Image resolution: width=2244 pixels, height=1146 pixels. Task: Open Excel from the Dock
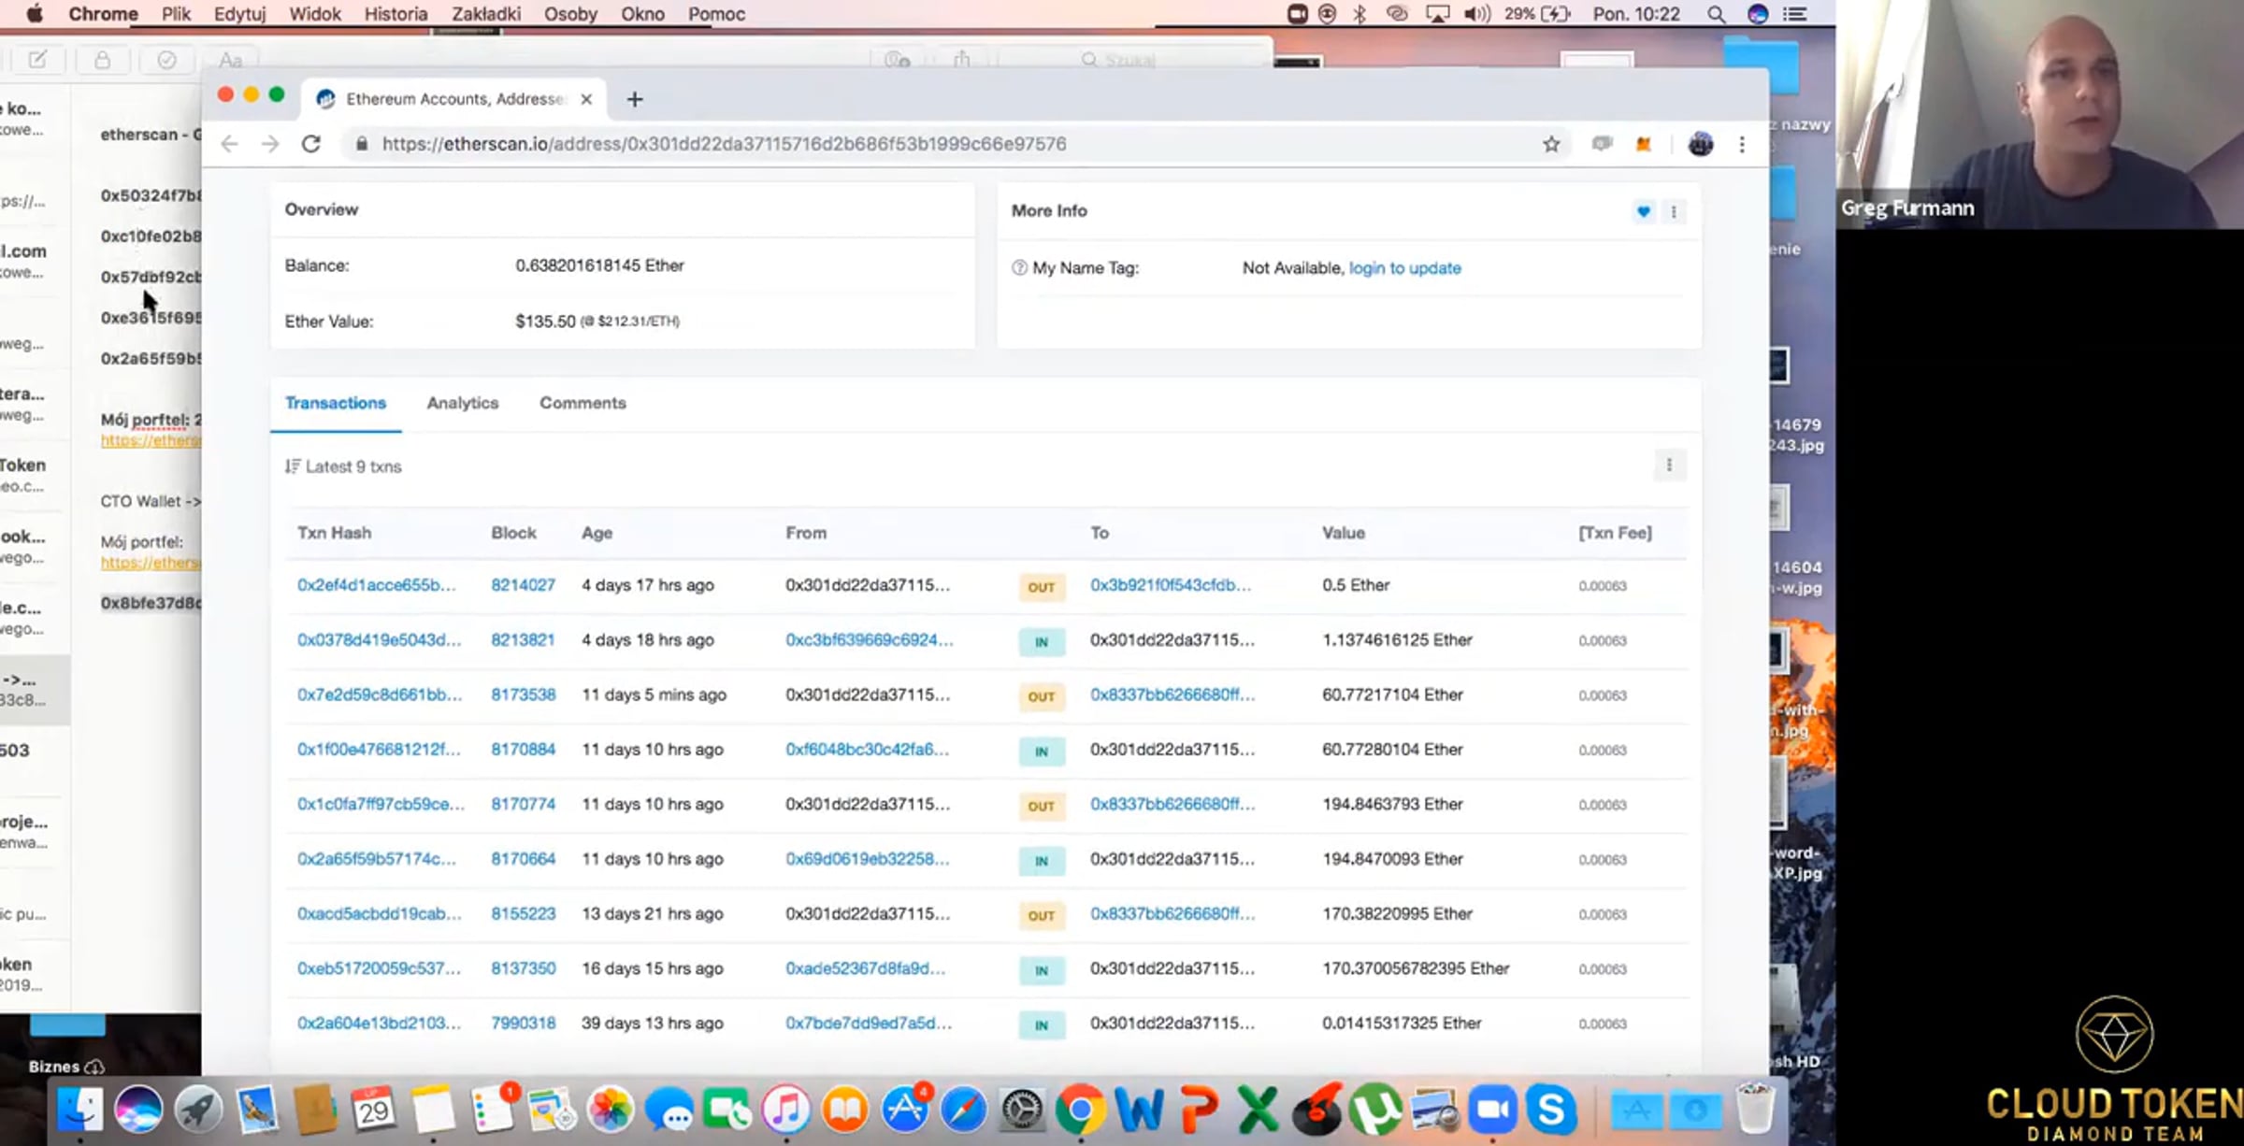point(1259,1110)
